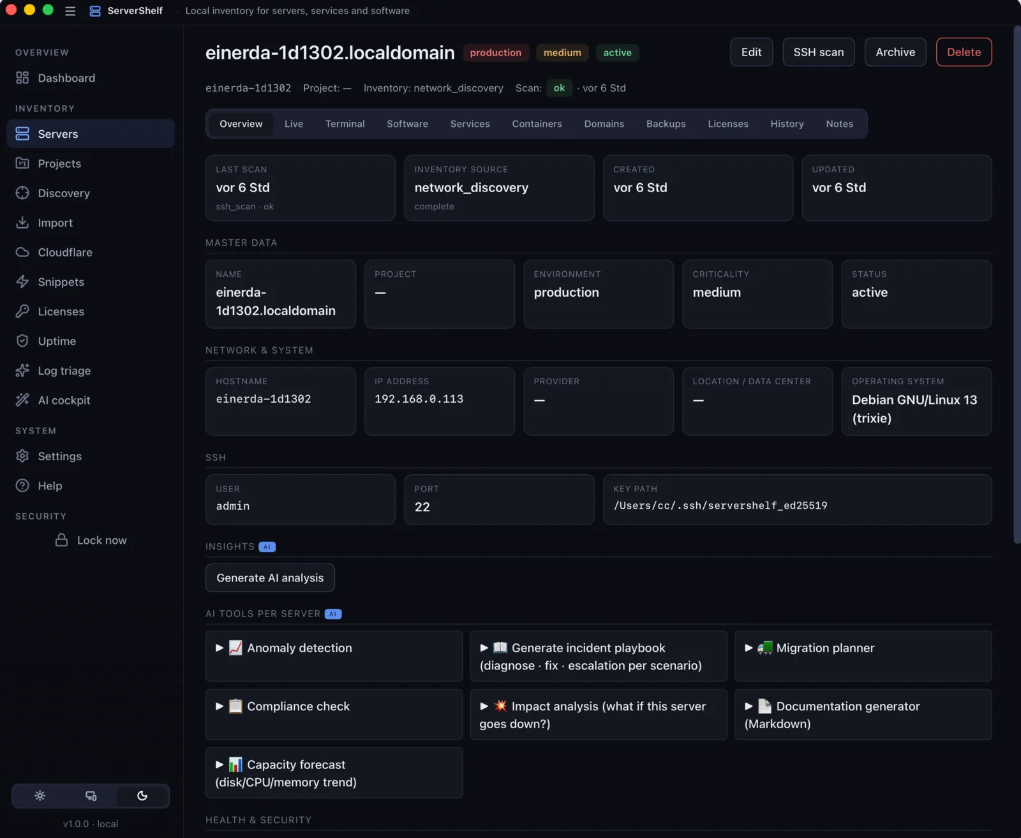The width and height of the screenshot is (1021, 838).
Task: Click the Lock now padlock icon
Action: (61, 540)
